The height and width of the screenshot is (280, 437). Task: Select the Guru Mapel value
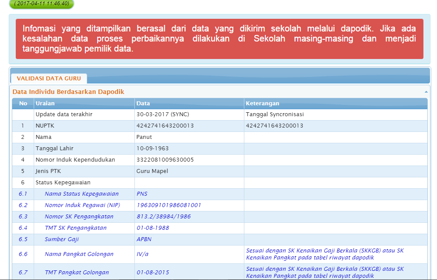(152, 171)
